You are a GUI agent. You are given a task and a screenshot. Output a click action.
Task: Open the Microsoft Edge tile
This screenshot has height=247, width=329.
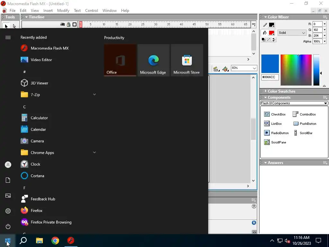(153, 60)
